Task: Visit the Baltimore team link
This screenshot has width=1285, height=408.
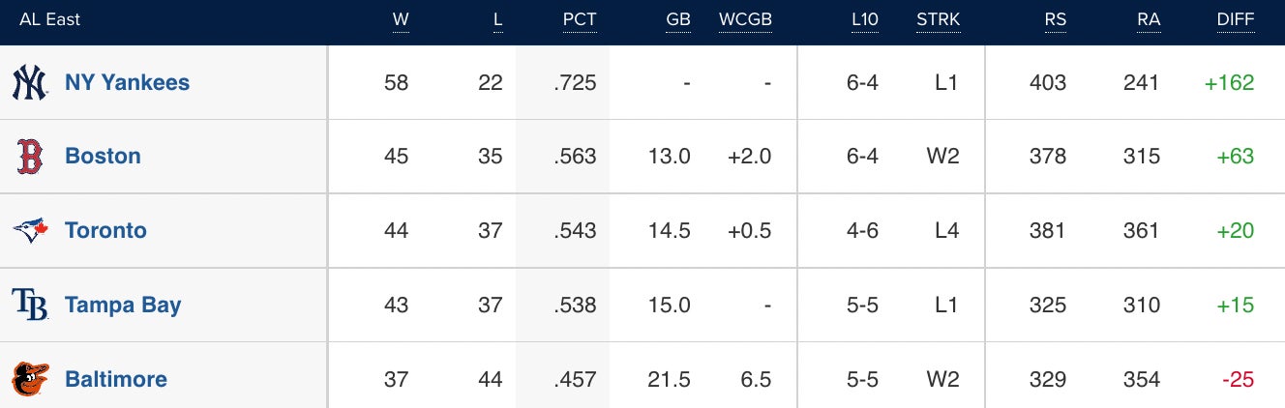Action: [116, 379]
